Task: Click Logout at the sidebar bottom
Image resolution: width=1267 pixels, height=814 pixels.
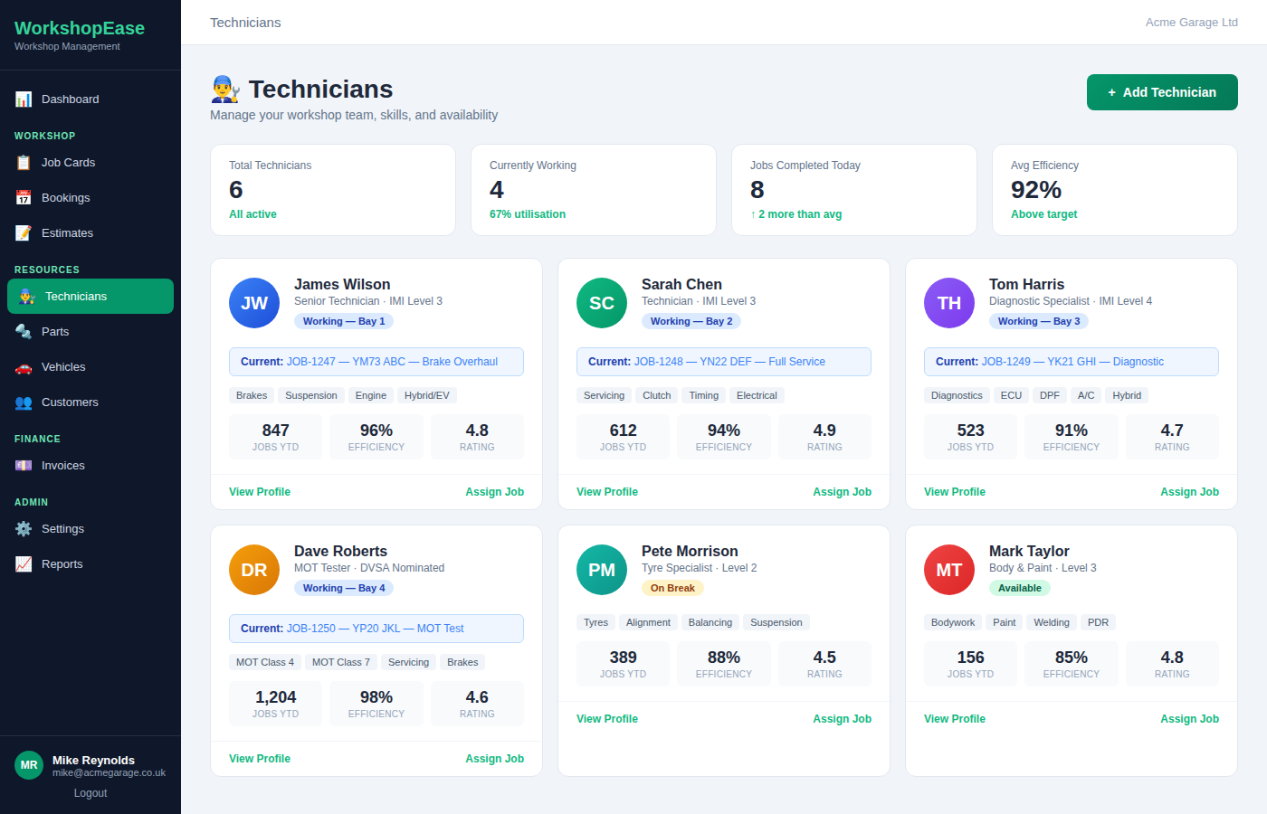Action: pyautogui.click(x=90, y=792)
